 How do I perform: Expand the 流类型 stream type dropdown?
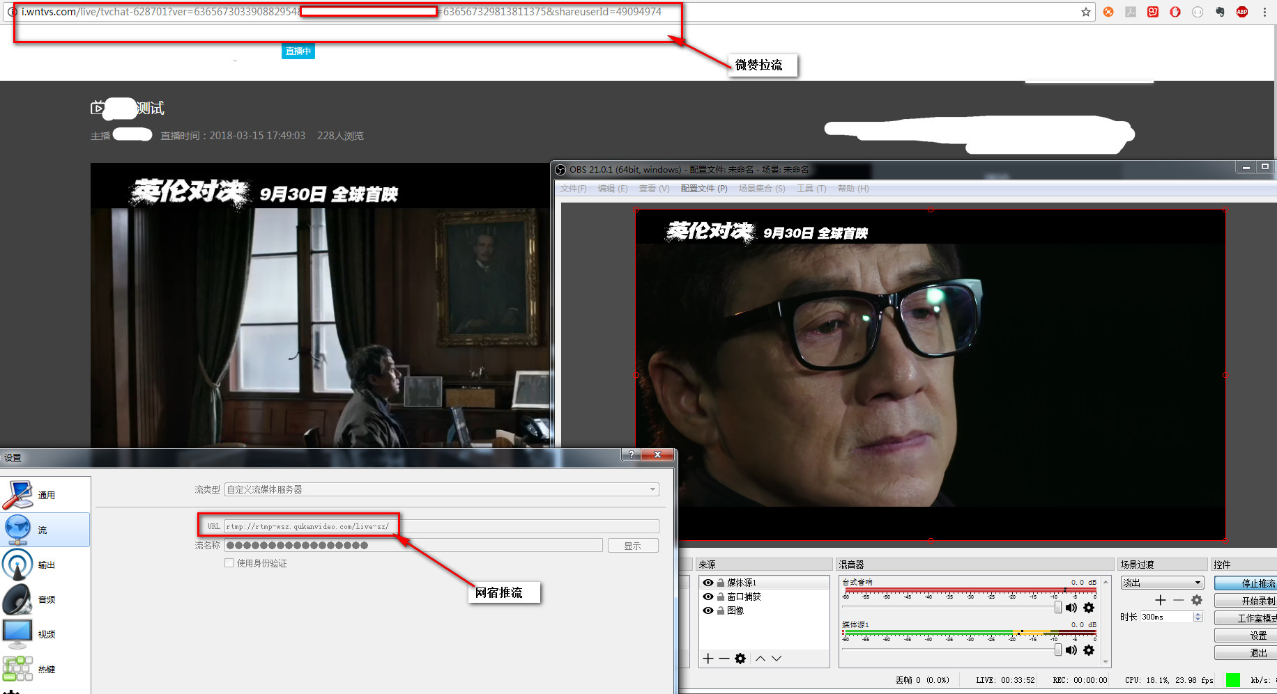[x=442, y=489]
